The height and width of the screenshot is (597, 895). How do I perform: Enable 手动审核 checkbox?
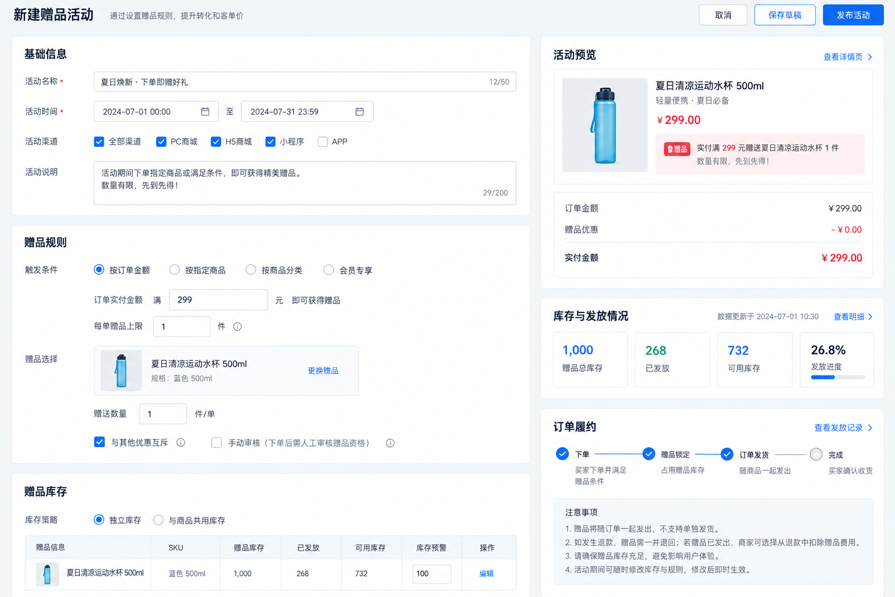pos(217,443)
